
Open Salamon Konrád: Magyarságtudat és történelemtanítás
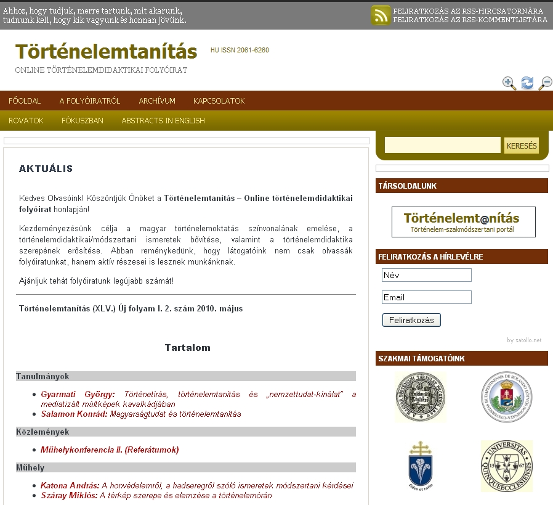tap(141, 414)
